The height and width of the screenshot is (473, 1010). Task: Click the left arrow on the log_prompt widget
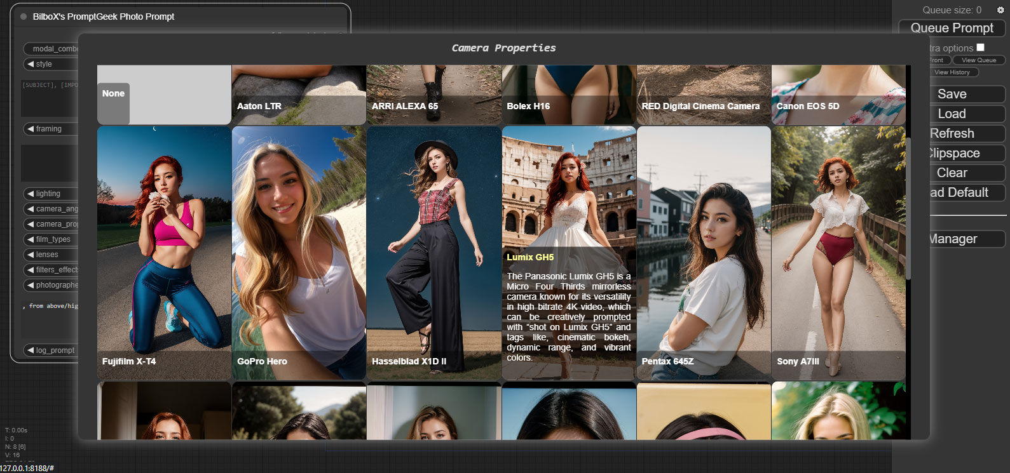tap(30, 350)
